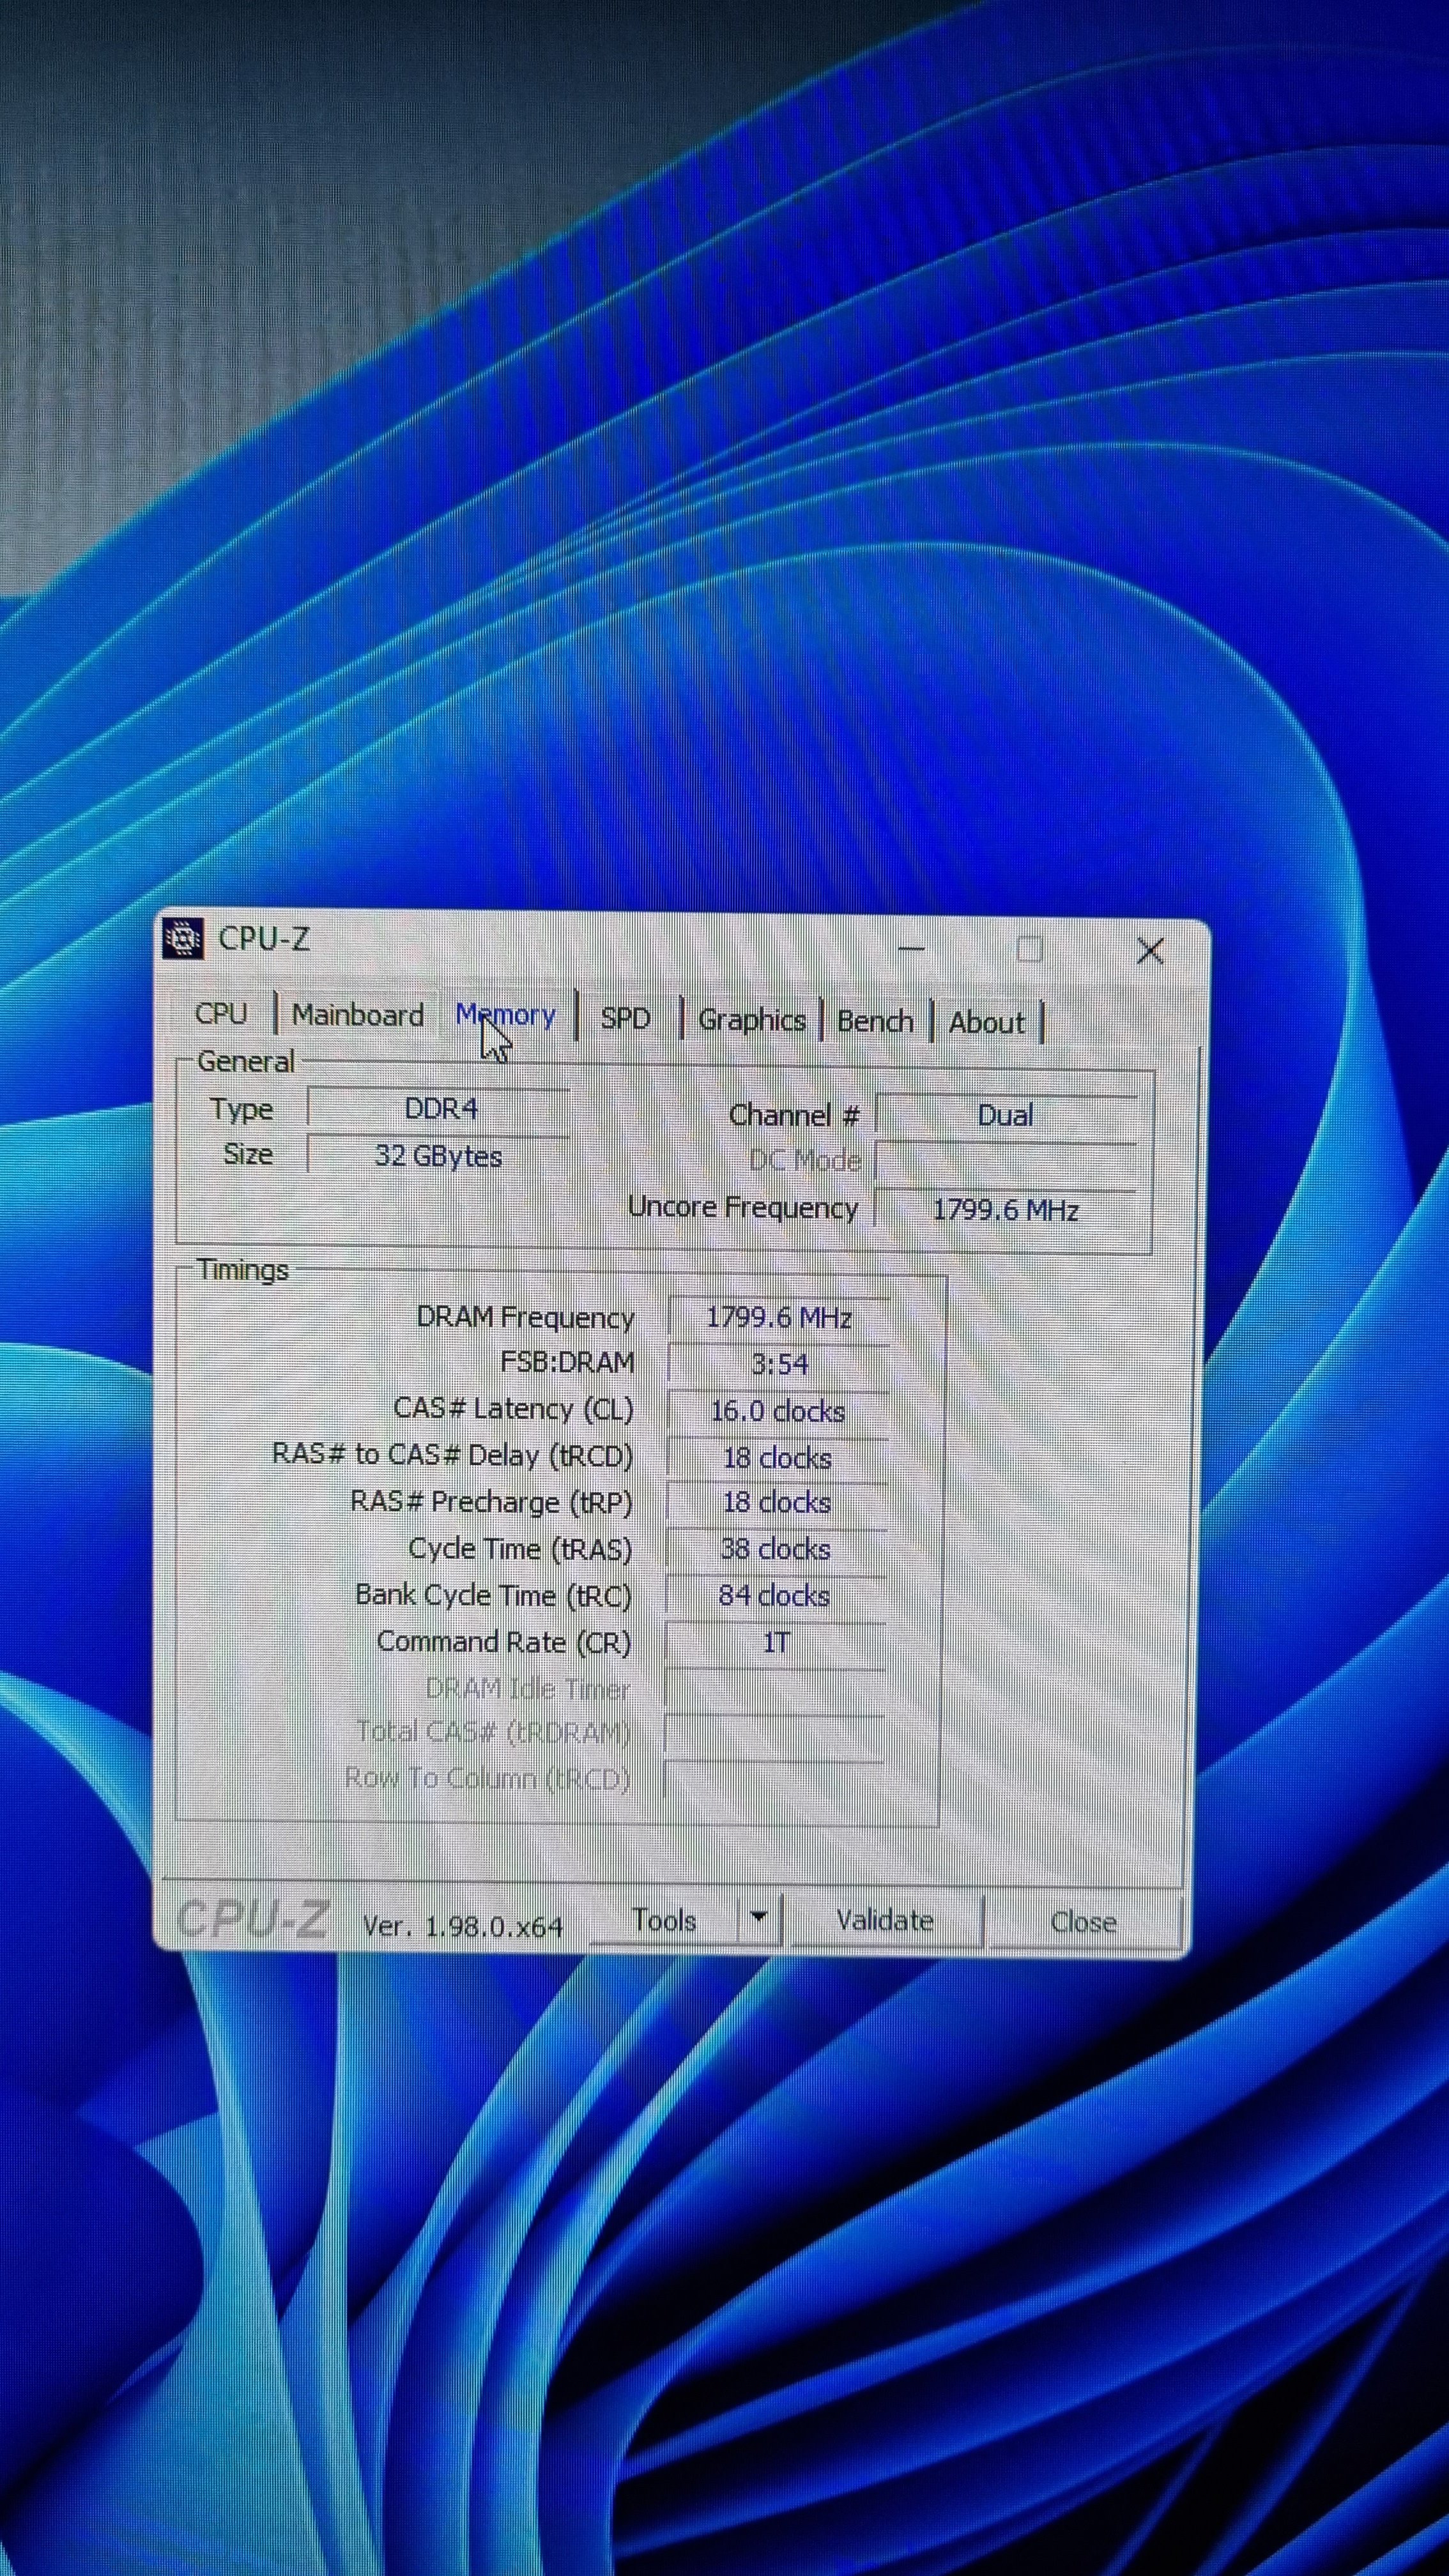Screen dimensions: 1449x2576
Task: Click the Uncore Frequency value field
Action: tap(1005, 1210)
